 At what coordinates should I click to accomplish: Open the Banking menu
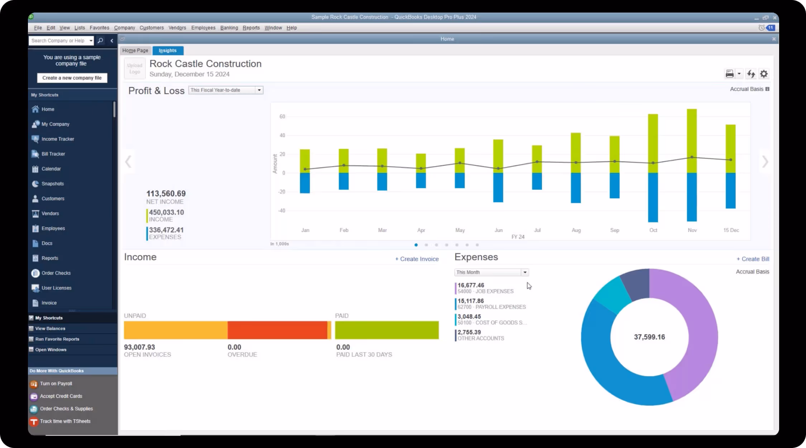(x=229, y=28)
